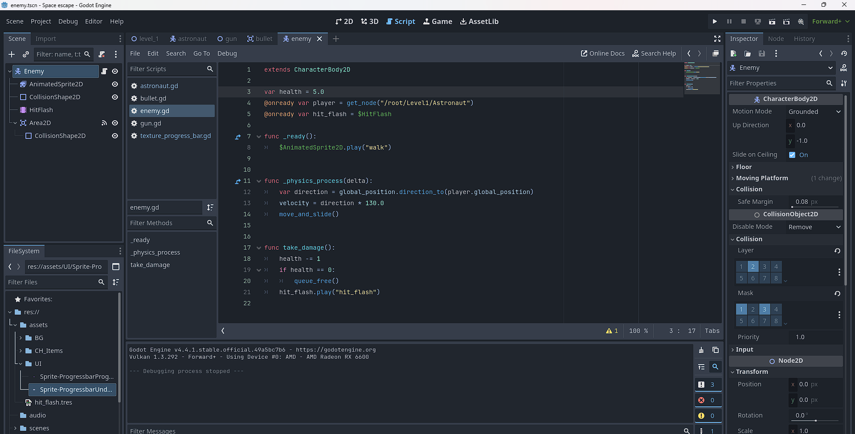Toggle distraction-free mode fullscreen icon

[717, 39]
